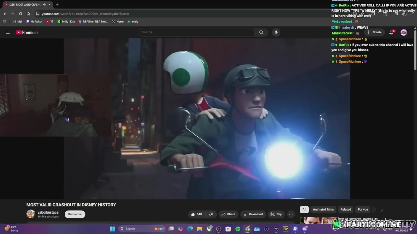
Task: Click the YouTube search magnifier button
Action: pyautogui.click(x=261, y=32)
